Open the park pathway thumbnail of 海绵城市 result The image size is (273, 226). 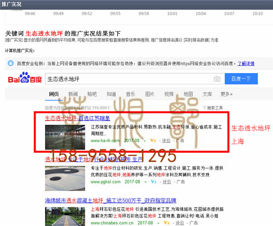click(65, 216)
